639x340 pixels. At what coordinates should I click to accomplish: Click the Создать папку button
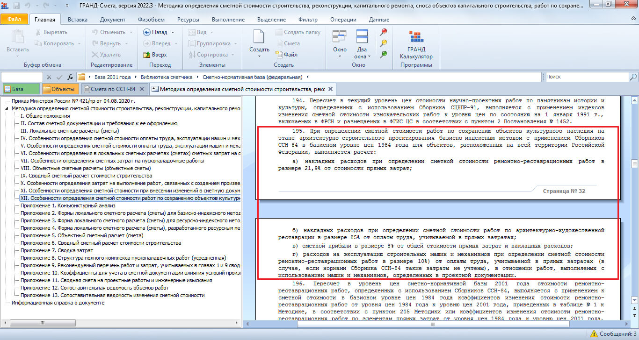pos(298,32)
